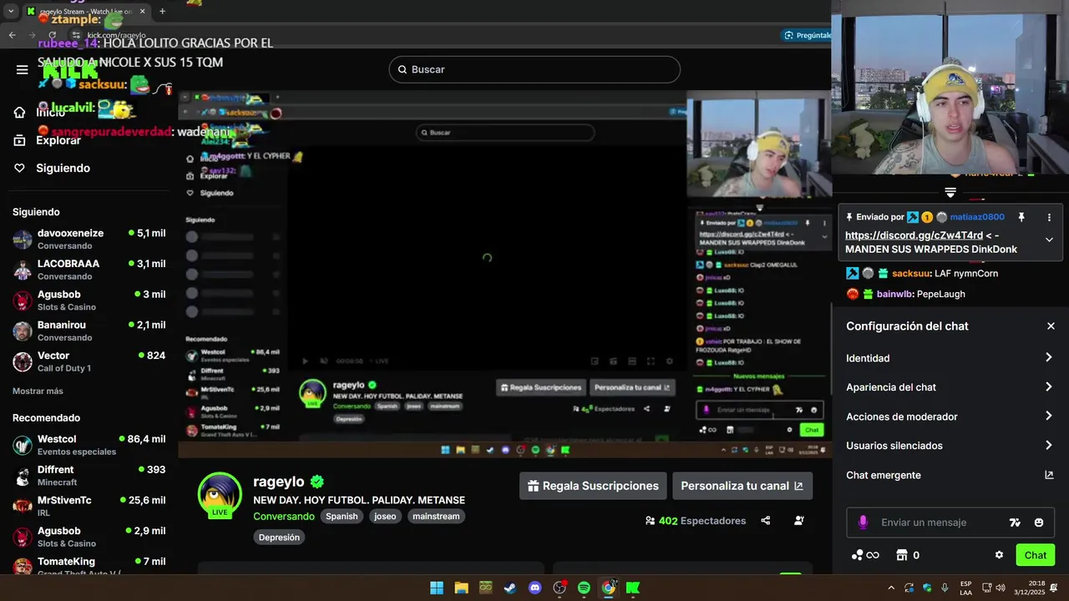Go back with browser back arrow
This screenshot has height=601, width=1069.
coord(13,35)
